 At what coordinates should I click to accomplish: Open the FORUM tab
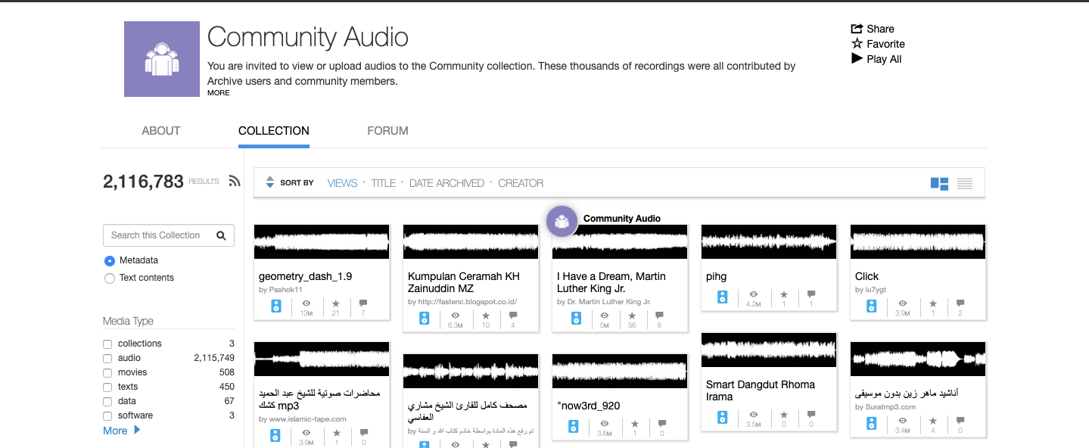click(388, 131)
